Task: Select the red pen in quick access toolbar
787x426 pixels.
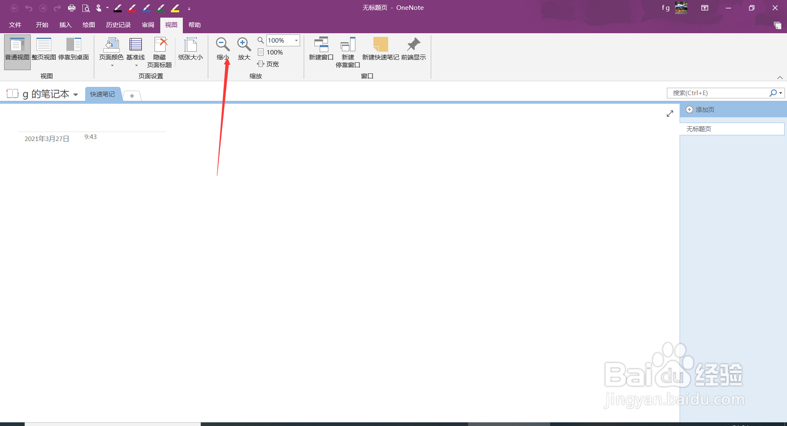Action: [132, 8]
